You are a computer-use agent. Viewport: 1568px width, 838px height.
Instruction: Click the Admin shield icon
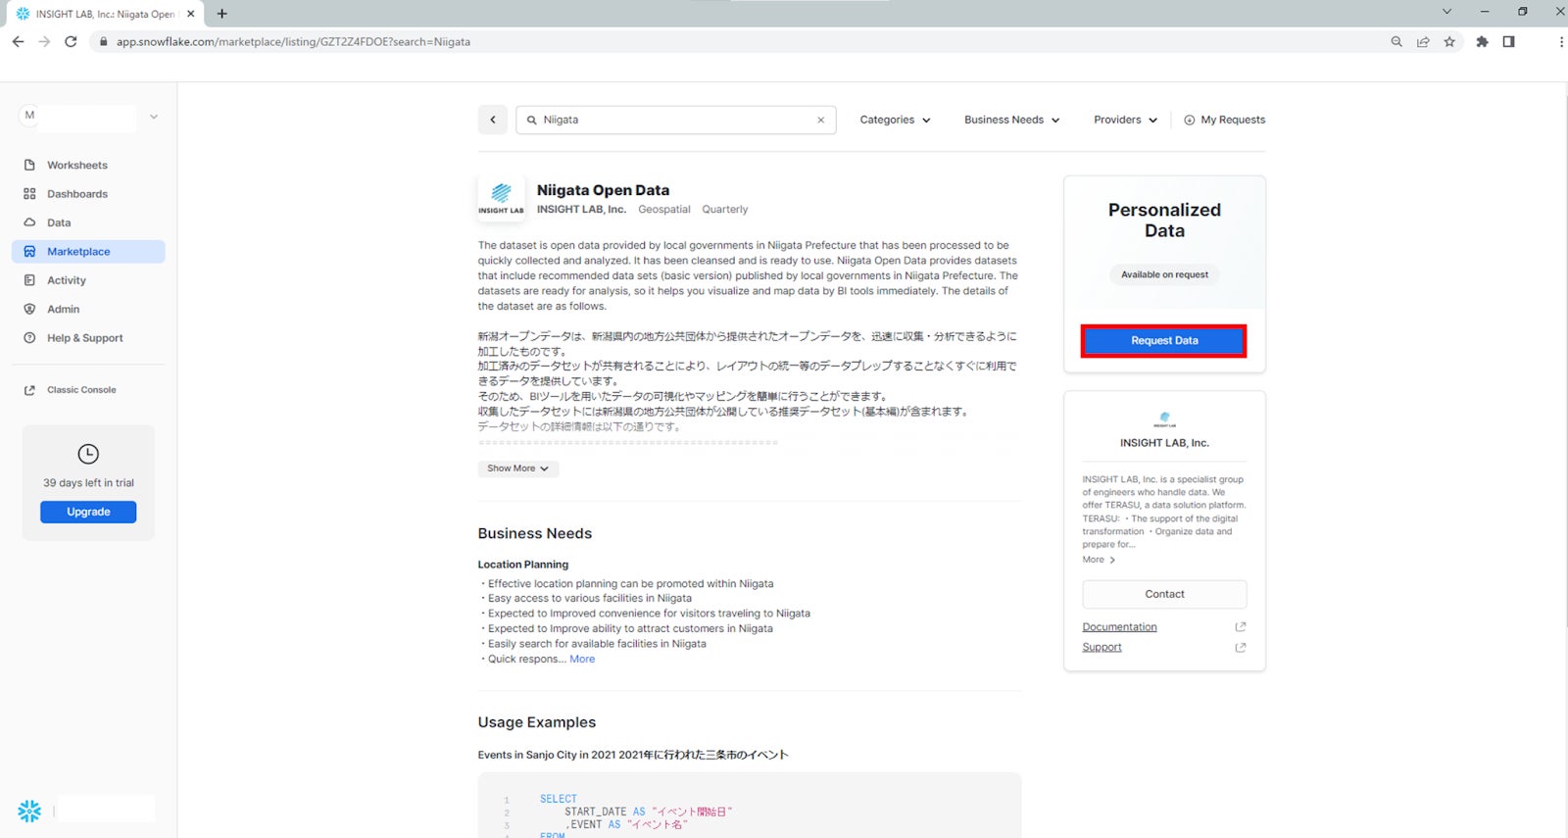[29, 309]
